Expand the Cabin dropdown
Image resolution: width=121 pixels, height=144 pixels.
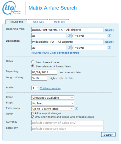(x=53, y=98)
